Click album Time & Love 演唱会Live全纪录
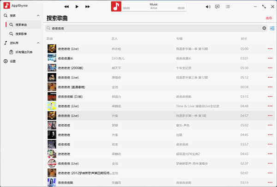 [198, 106]
